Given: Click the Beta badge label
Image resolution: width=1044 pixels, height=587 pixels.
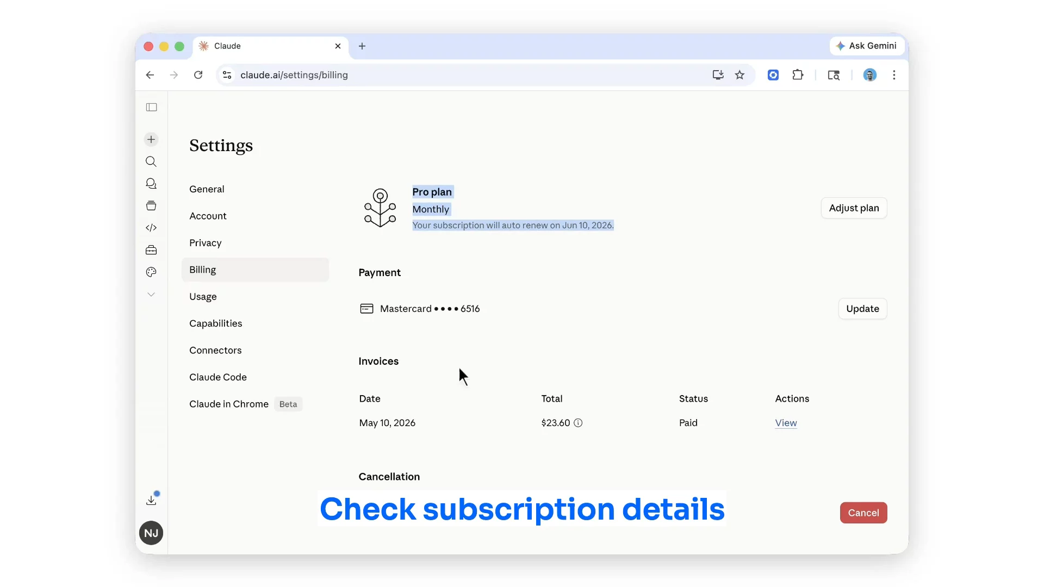Looking at the screenshot, I should (288, 404).
